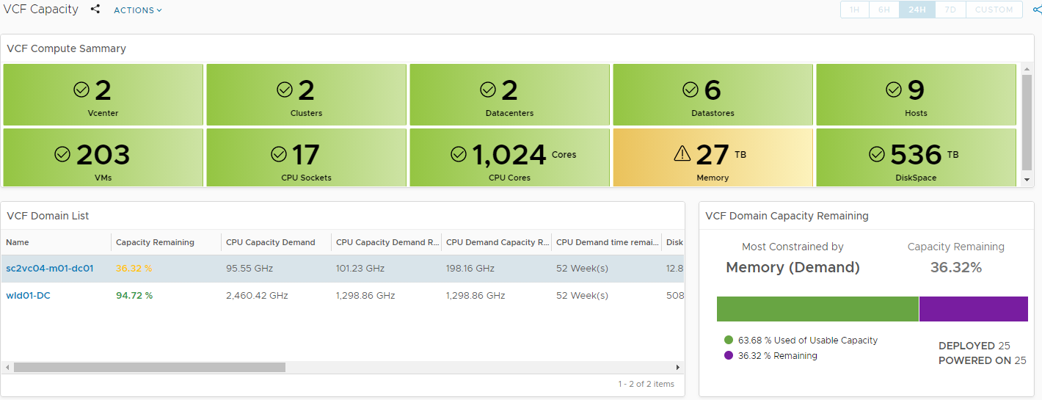
Task: Click the checkmark icon on DiskSpace tile
Action: point(877,154)
